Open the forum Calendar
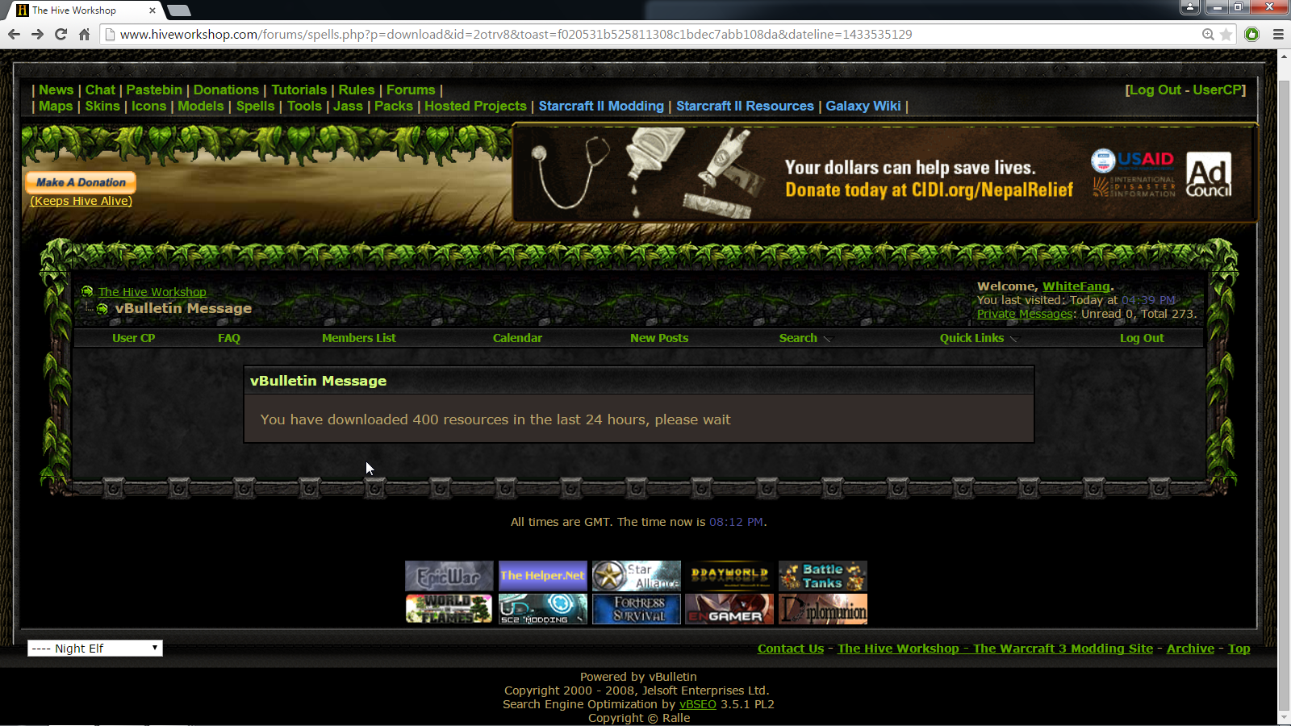 coord(517,338)
